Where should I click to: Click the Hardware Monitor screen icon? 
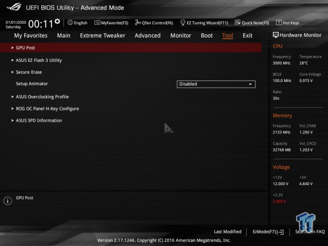(x=276, y=35)
